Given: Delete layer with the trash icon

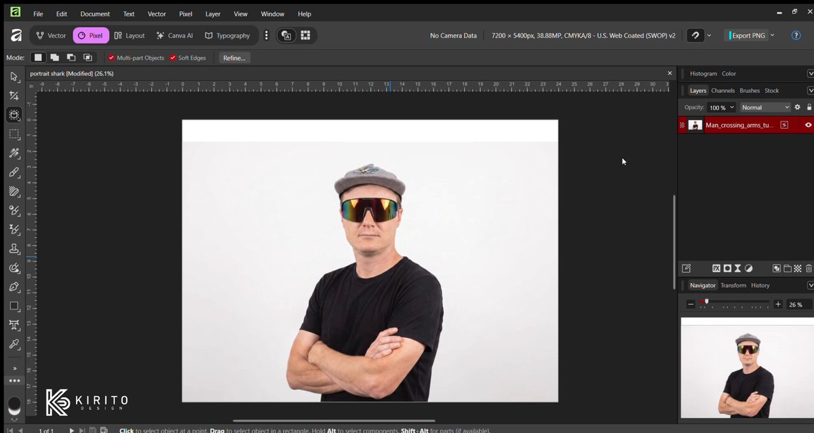Looking at the screenshot, I should coord(809,269).
